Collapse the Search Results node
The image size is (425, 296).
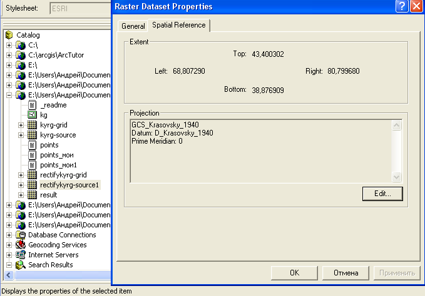pyautogui.click(x=9, y=265)
